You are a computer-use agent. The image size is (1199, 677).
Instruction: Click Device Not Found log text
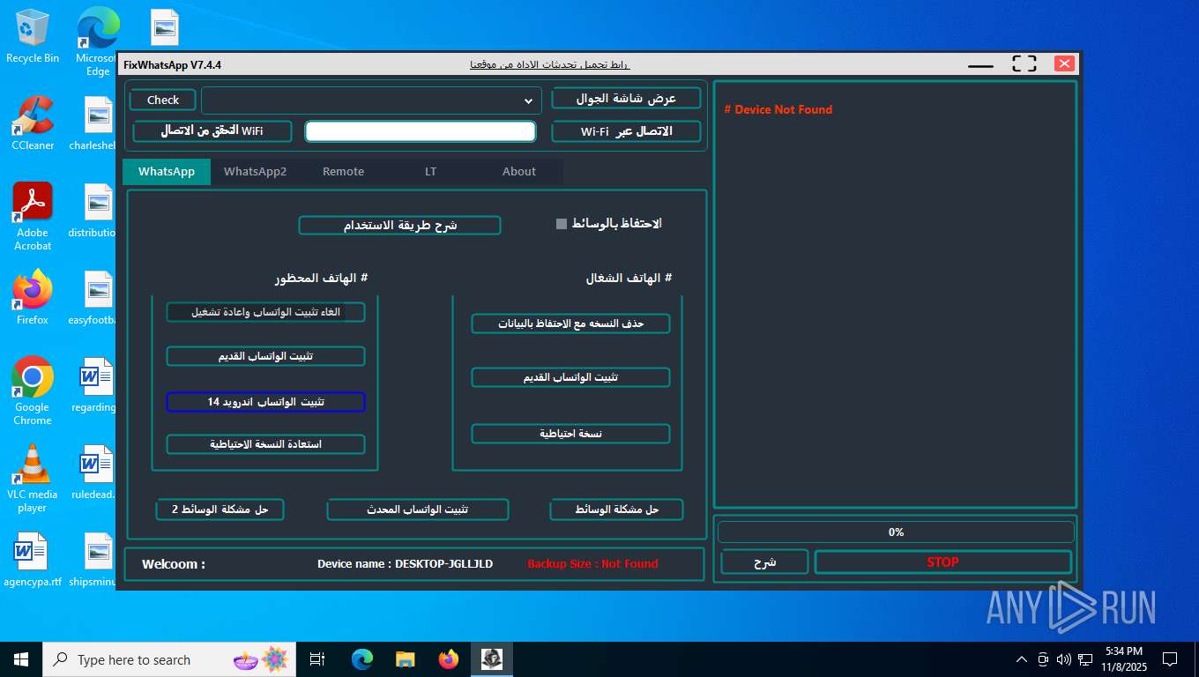click(778, 109)
